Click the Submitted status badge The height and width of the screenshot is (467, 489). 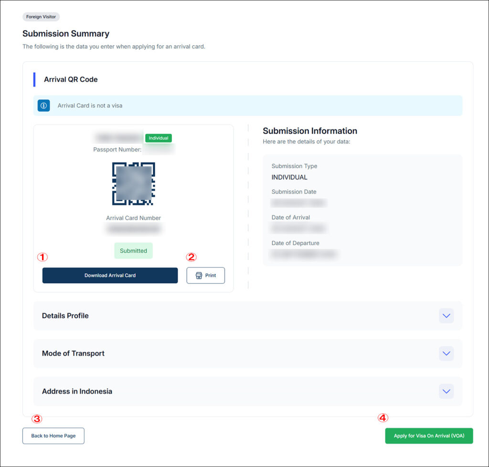(x=134, y=250)
